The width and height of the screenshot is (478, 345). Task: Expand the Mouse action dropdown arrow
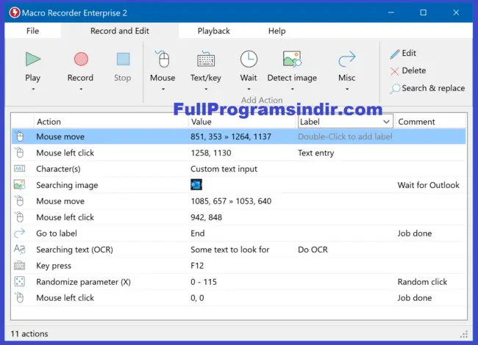[x=163, y=89]
